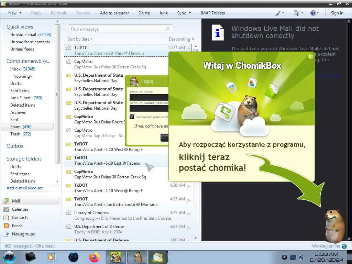This screenshot has width=352, height=264.
Task: Toggle the Descending sort order
Action: [181, 39]
